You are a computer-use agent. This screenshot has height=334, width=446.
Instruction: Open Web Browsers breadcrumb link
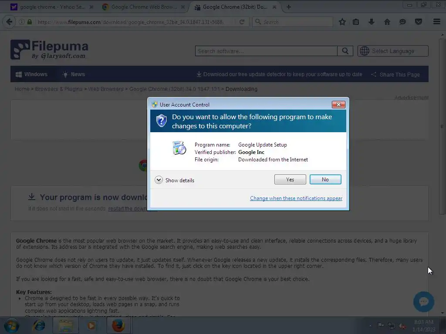(106, 89)
